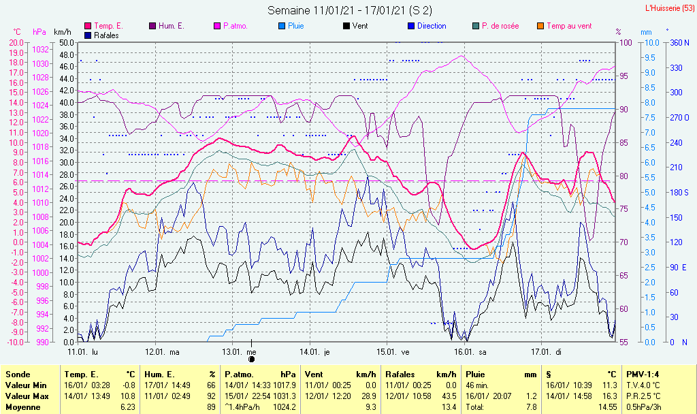Click the '11.01. lu' date axis label
The width and height of the screenshot is (697, 414).
coord(82,352)
